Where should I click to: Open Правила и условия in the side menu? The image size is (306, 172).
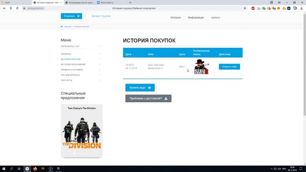click(72, 70)
